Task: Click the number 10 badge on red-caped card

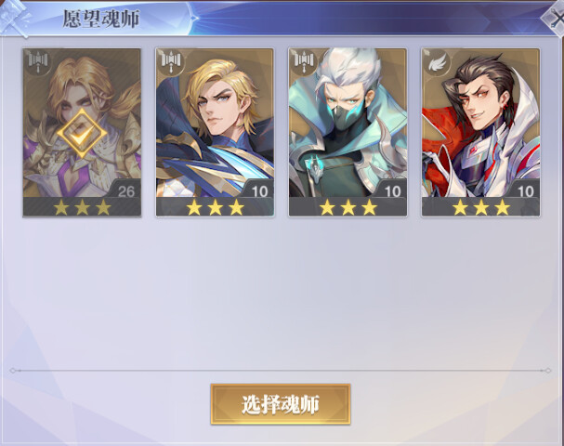Action: coord(525,190)
